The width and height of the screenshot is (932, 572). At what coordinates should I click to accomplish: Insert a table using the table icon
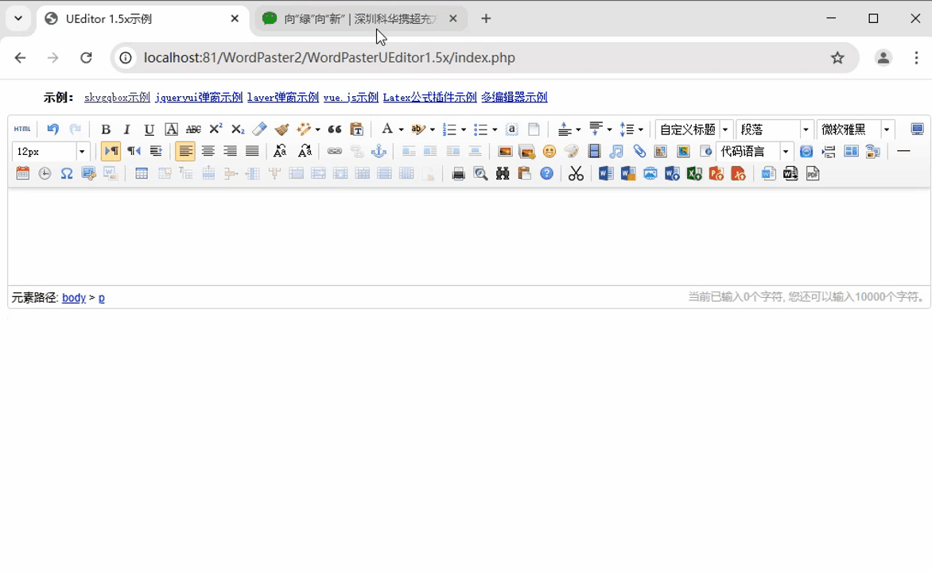pos(142,174)
